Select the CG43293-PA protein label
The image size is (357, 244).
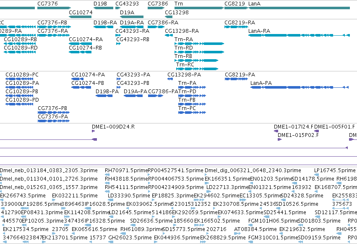click(133, 75)
